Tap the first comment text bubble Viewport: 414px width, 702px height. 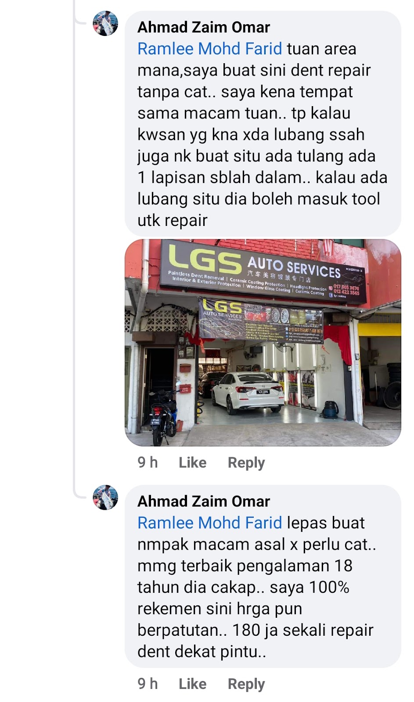click(x=263, y=123)
